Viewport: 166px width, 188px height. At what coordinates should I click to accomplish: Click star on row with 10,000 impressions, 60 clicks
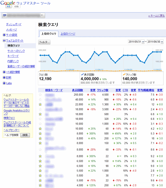tap(40, 129)
